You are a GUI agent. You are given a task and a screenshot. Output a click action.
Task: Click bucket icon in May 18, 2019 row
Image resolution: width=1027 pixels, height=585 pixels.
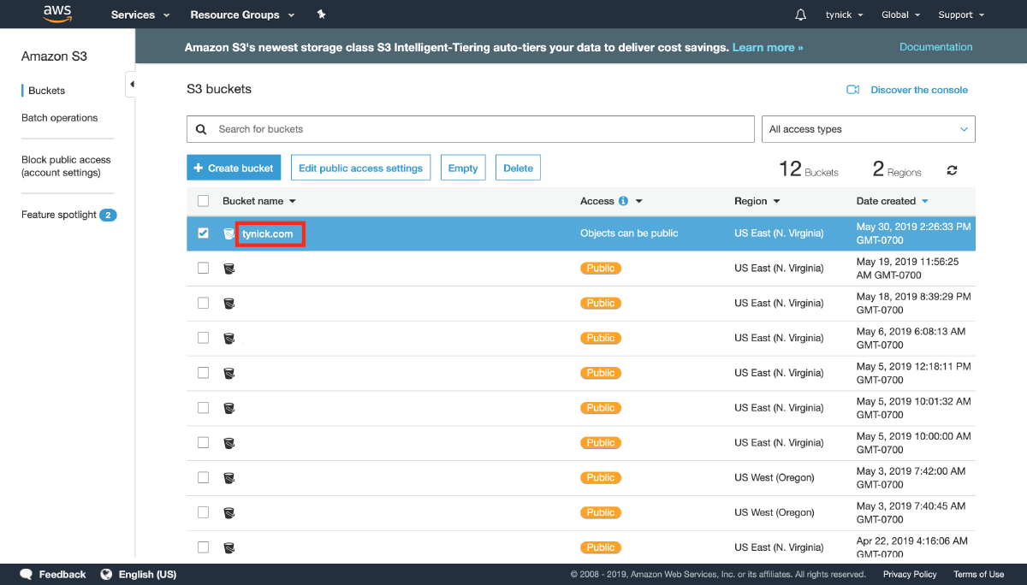pyautogui.click(x=229, y=304)
